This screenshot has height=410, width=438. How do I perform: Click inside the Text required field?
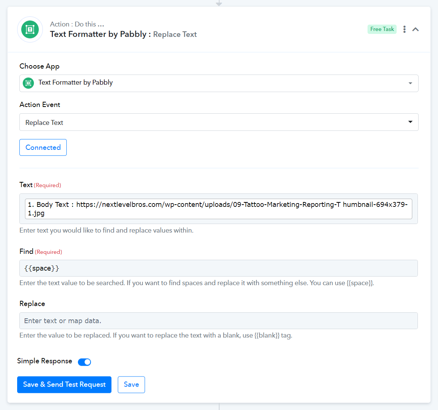point(218,209)
